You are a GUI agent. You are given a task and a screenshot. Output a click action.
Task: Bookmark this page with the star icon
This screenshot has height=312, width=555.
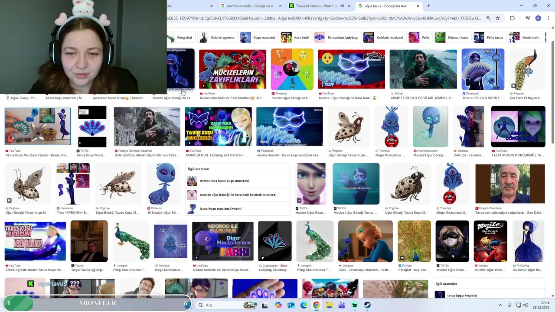pyautogui.click(x=498, y=18)
